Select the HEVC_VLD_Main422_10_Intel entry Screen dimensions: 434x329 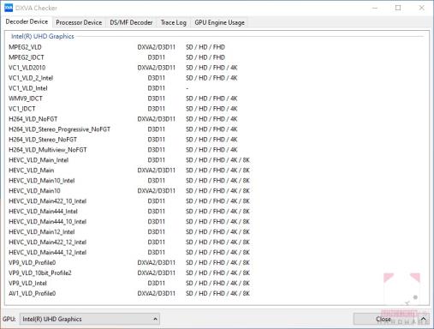[48, 201]
